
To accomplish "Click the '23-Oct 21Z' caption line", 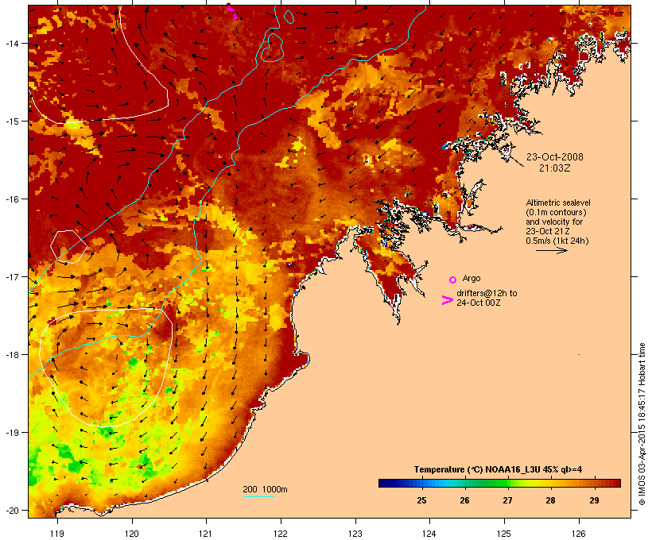I will click(x=548, y=231).
